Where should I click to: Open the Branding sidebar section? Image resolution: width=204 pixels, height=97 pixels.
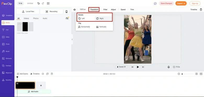7,80
